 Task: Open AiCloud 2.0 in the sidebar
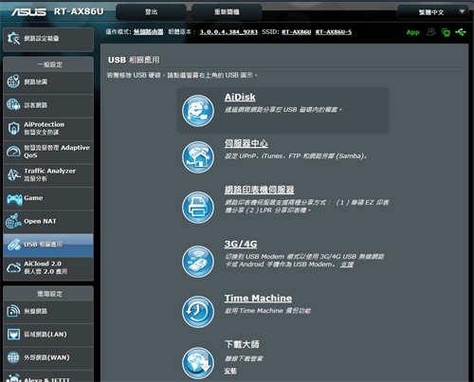coord(48,268)
